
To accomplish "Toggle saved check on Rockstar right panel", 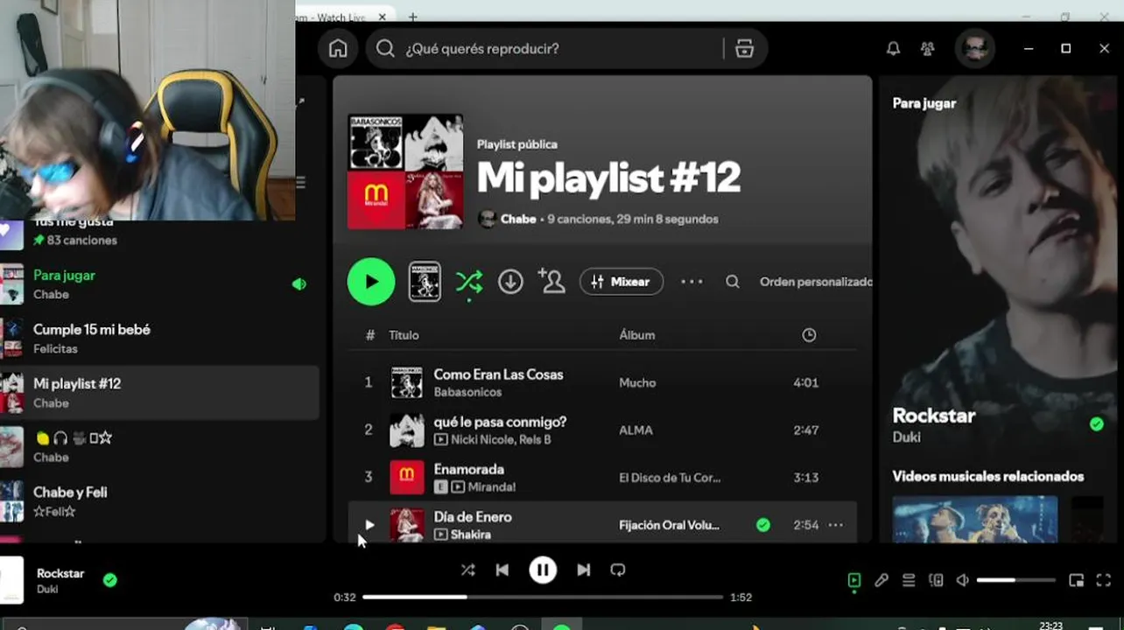I will point(1097,424).
